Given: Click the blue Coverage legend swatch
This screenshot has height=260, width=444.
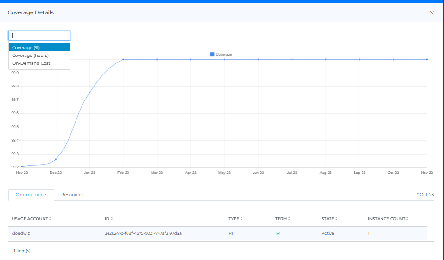Looking at the screenshot, I should pos(212,55).
